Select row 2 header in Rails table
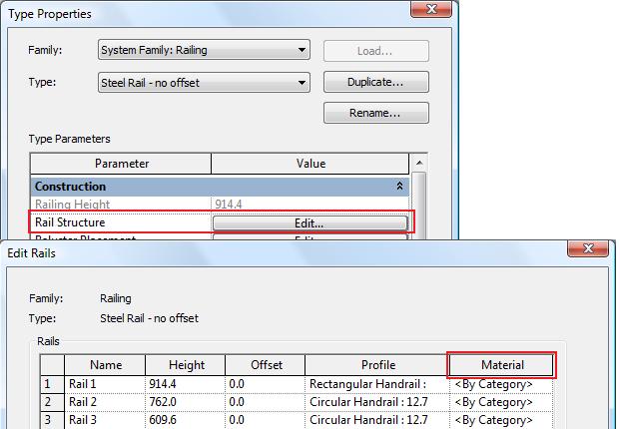The image size is (620, 429). pos(52,402)
